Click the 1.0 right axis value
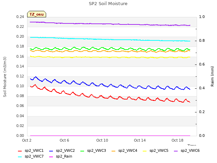Screen dimensions: 217x163 click(x=202, y=17)
